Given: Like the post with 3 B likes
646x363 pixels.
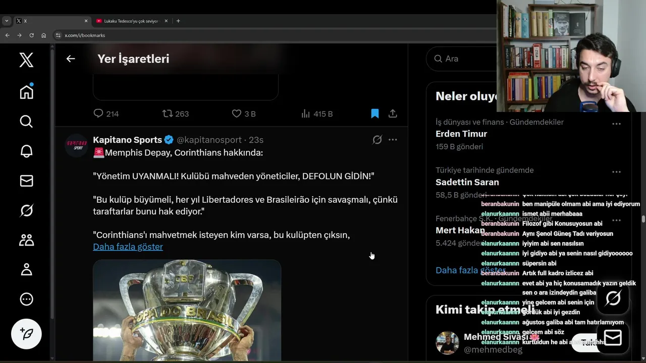Looking at the screenshot, I should [x=243, y=114].
